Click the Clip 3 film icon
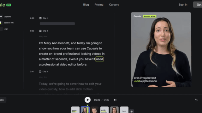202x113 pixels. click(40, 72)
